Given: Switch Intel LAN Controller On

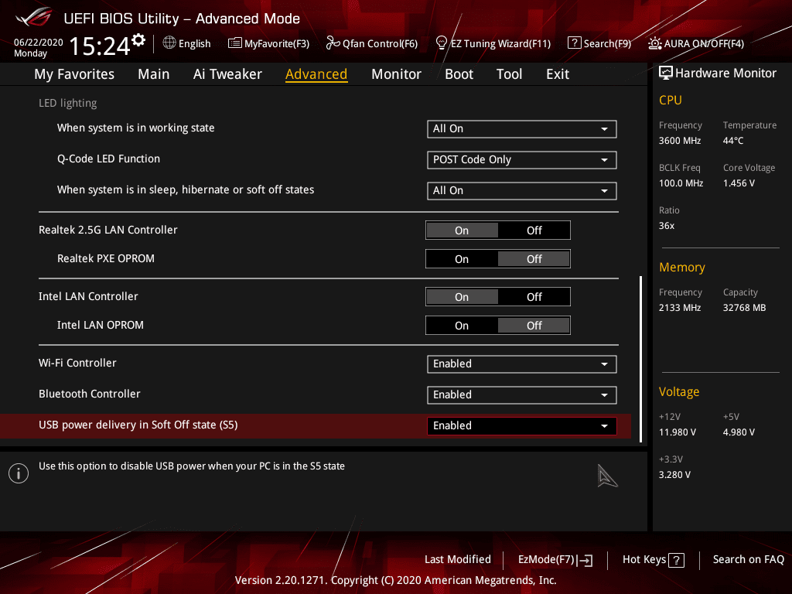Looking at the screenshot, I should click(x=462, y=297).
